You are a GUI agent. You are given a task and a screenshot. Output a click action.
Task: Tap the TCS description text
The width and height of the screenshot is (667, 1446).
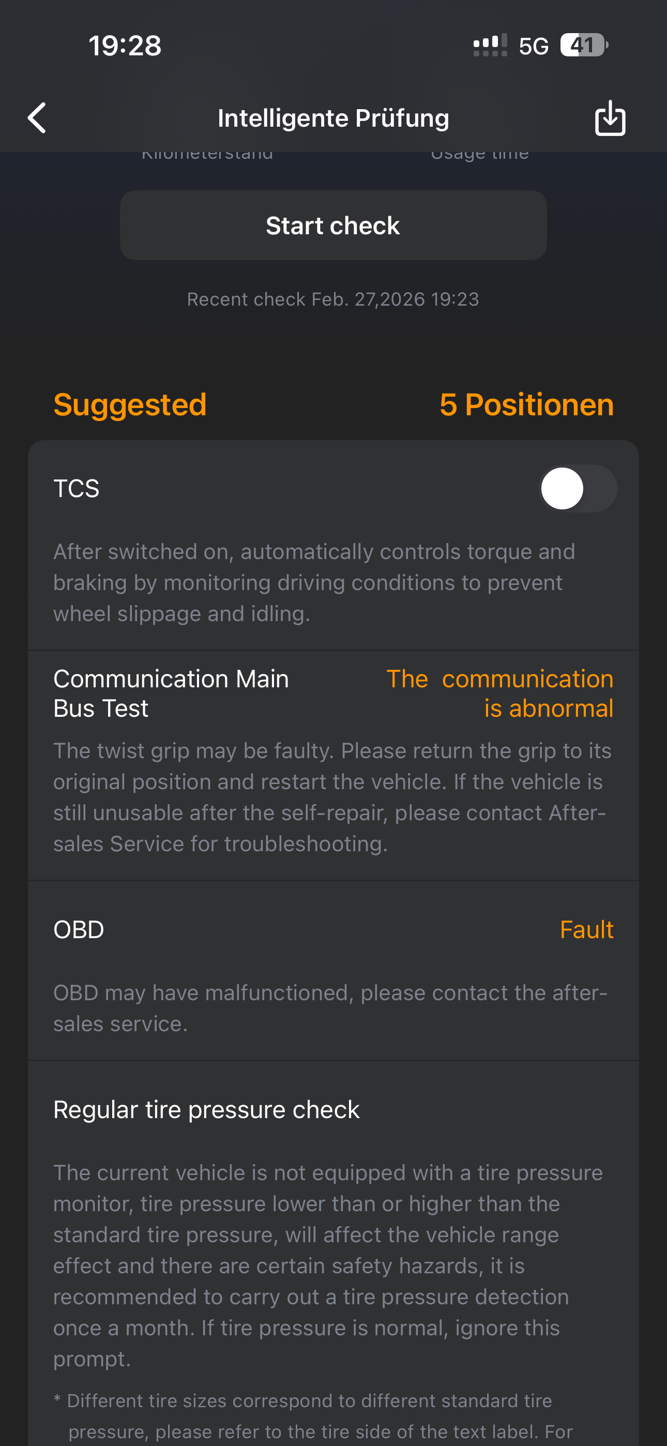tap(314, 583)
